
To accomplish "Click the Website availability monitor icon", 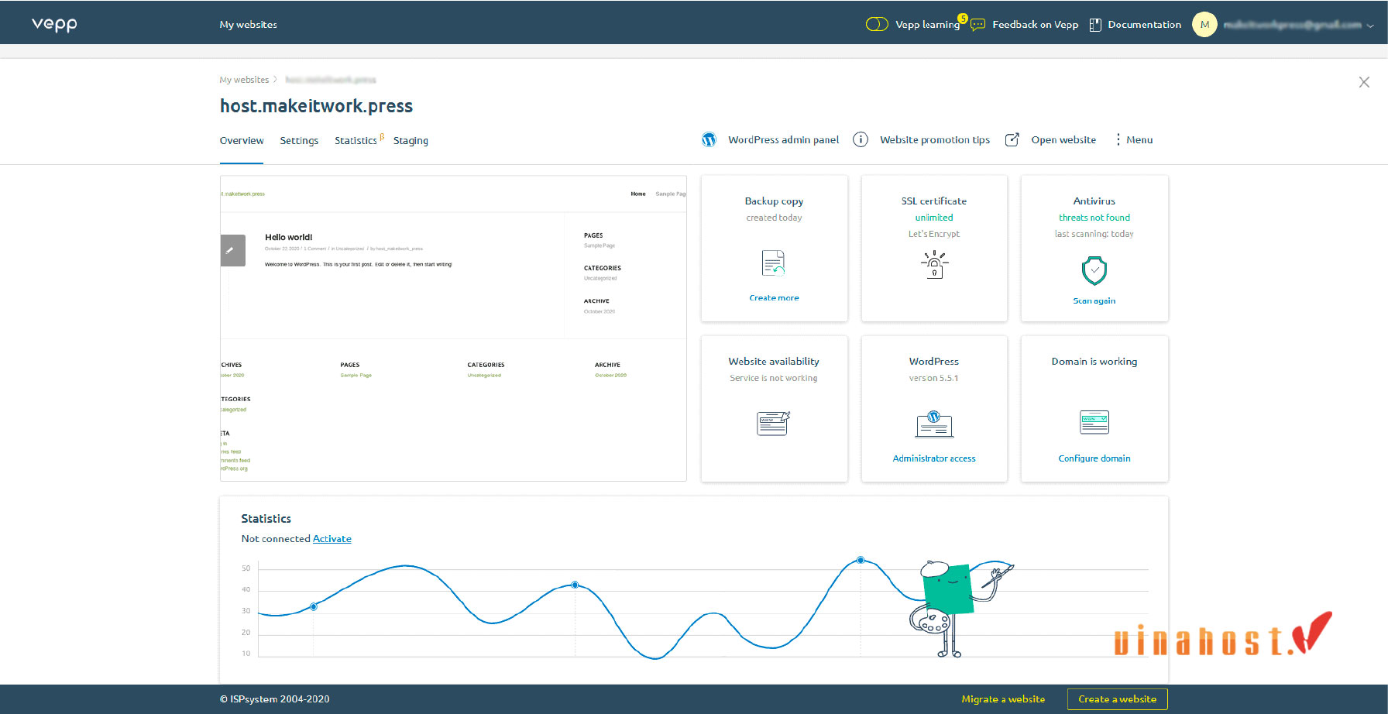I will tap(773, 423).
